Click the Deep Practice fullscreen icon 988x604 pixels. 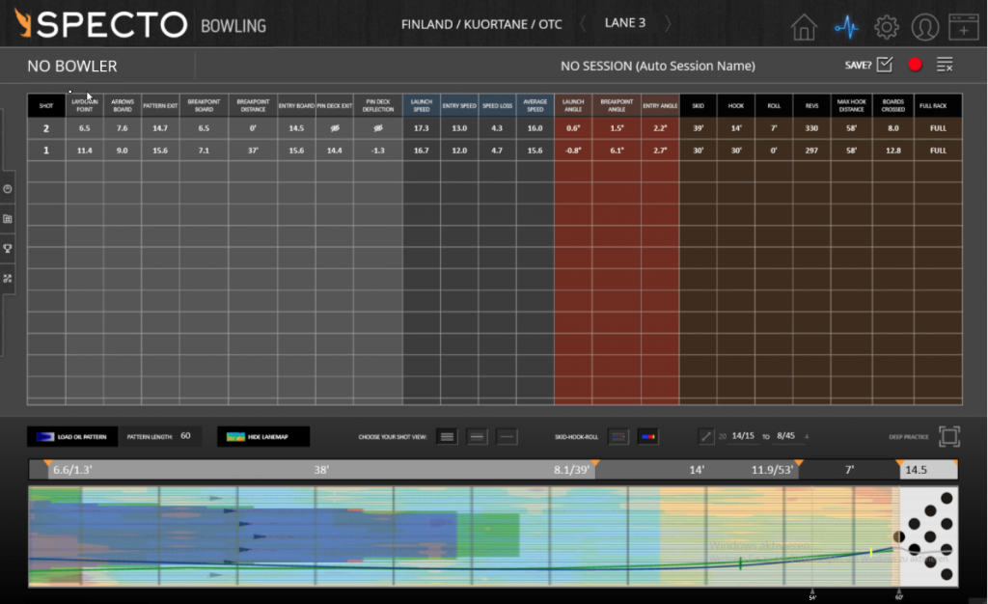[949, 437]
